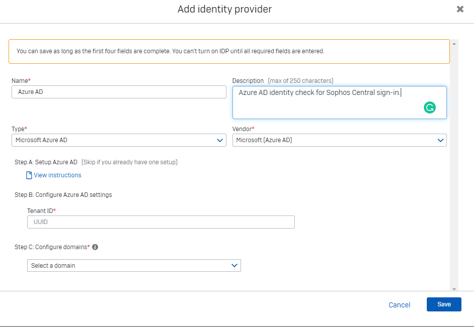Click the vertical scrollbar track
Viewport: 474px width, 327px height.
454,166
